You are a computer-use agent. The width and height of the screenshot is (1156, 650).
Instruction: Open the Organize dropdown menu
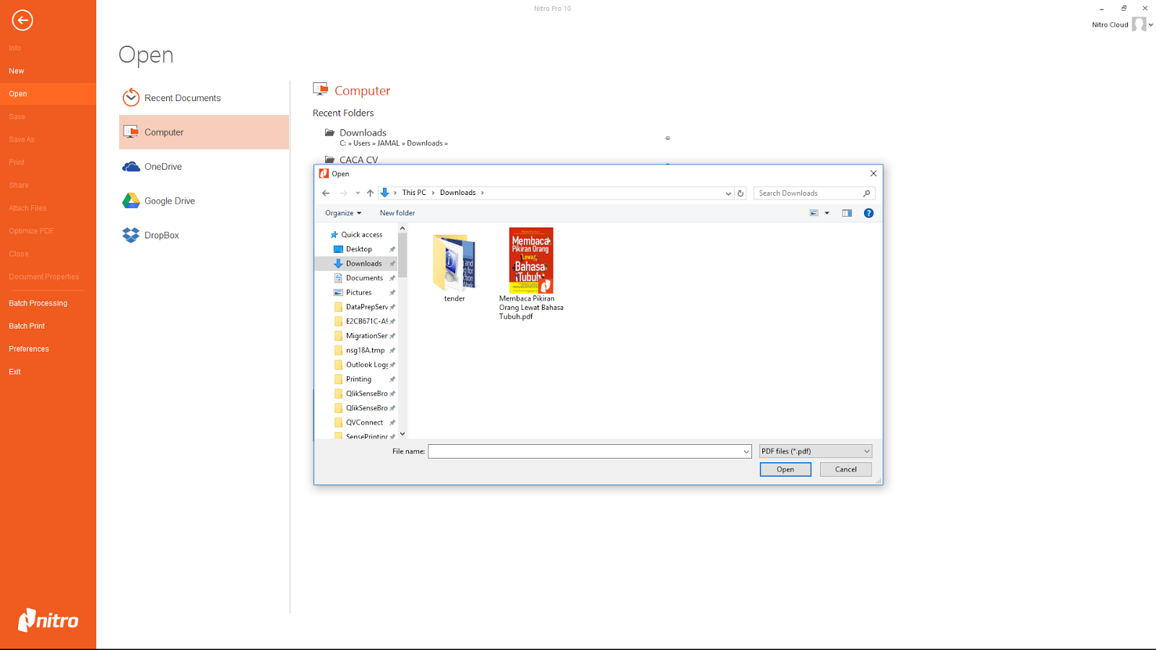click(x=343, y=213)
